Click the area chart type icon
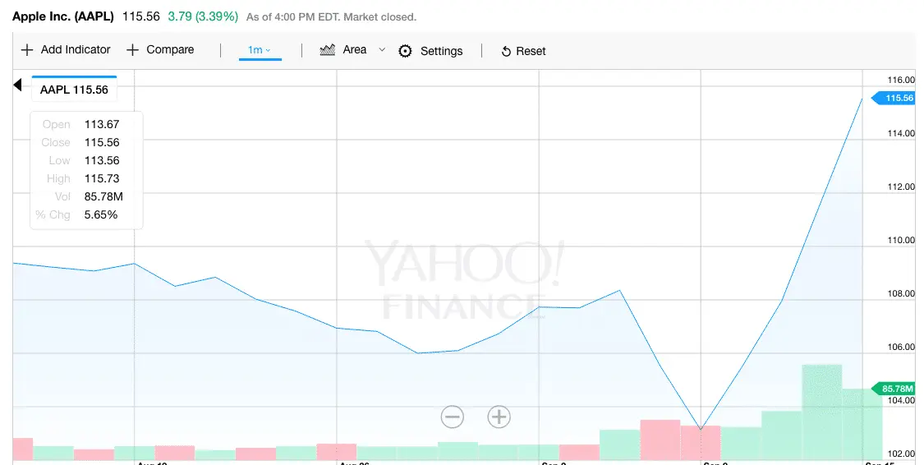The height and width of the screenshot is (465, 924). click(x=328, y=50)
